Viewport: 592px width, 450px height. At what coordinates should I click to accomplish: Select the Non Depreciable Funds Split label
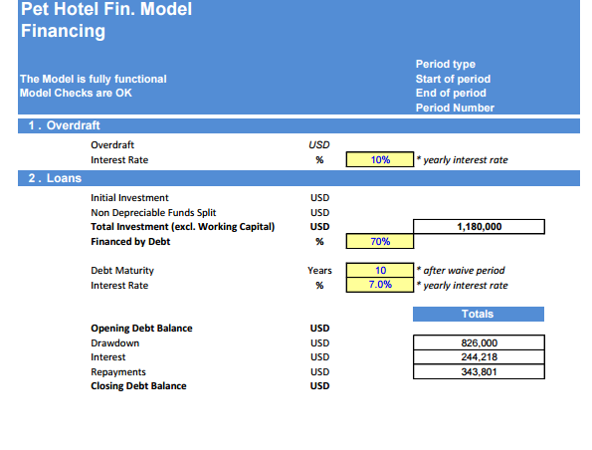153,213
